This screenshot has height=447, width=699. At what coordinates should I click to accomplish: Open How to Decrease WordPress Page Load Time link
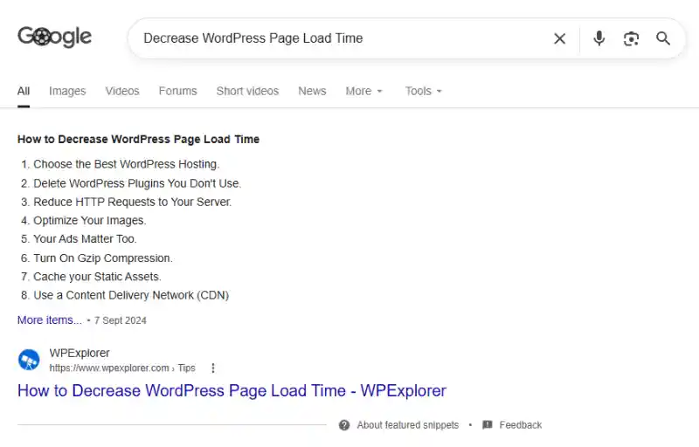coord(232,391)
